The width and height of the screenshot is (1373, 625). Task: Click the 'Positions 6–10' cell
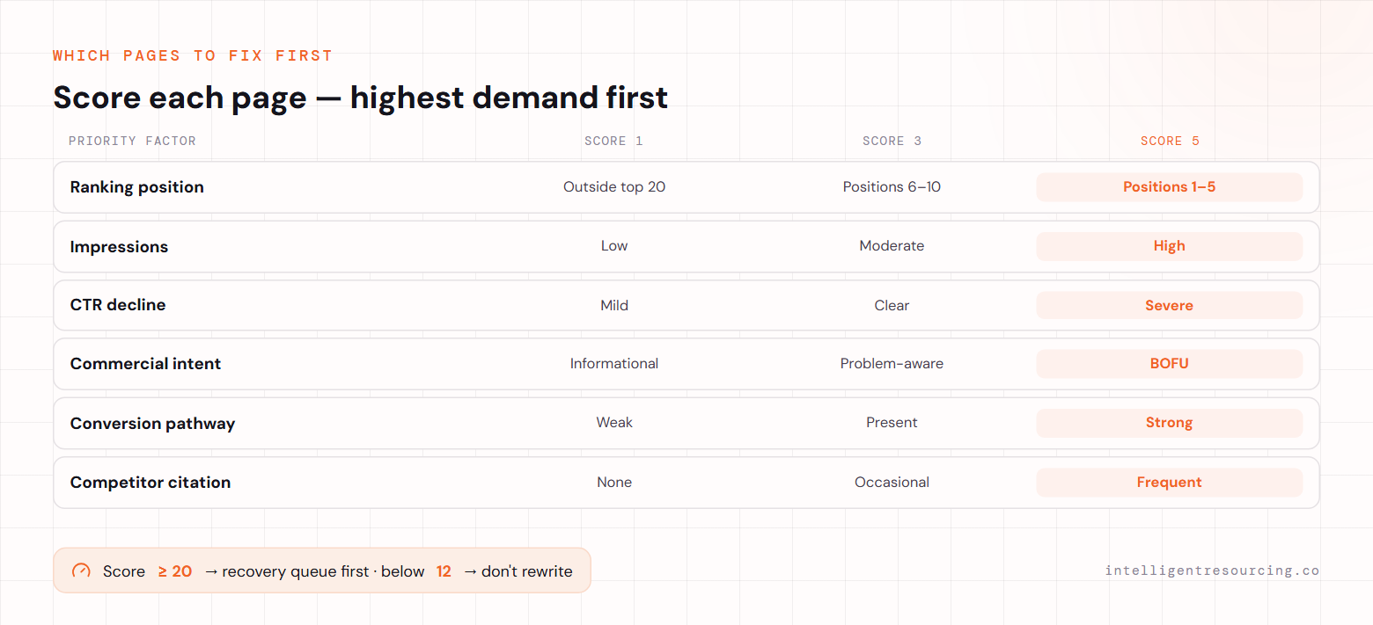point(892,187)
